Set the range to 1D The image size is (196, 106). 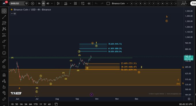click(12, 104)
